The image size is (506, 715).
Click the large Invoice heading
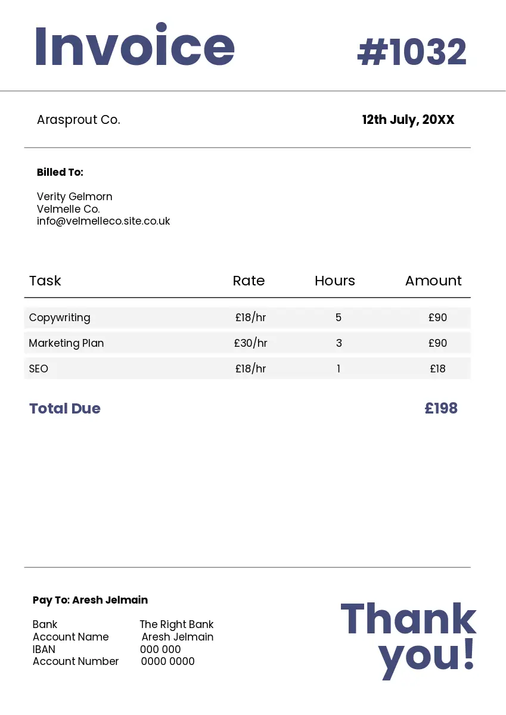click(134, 46)
